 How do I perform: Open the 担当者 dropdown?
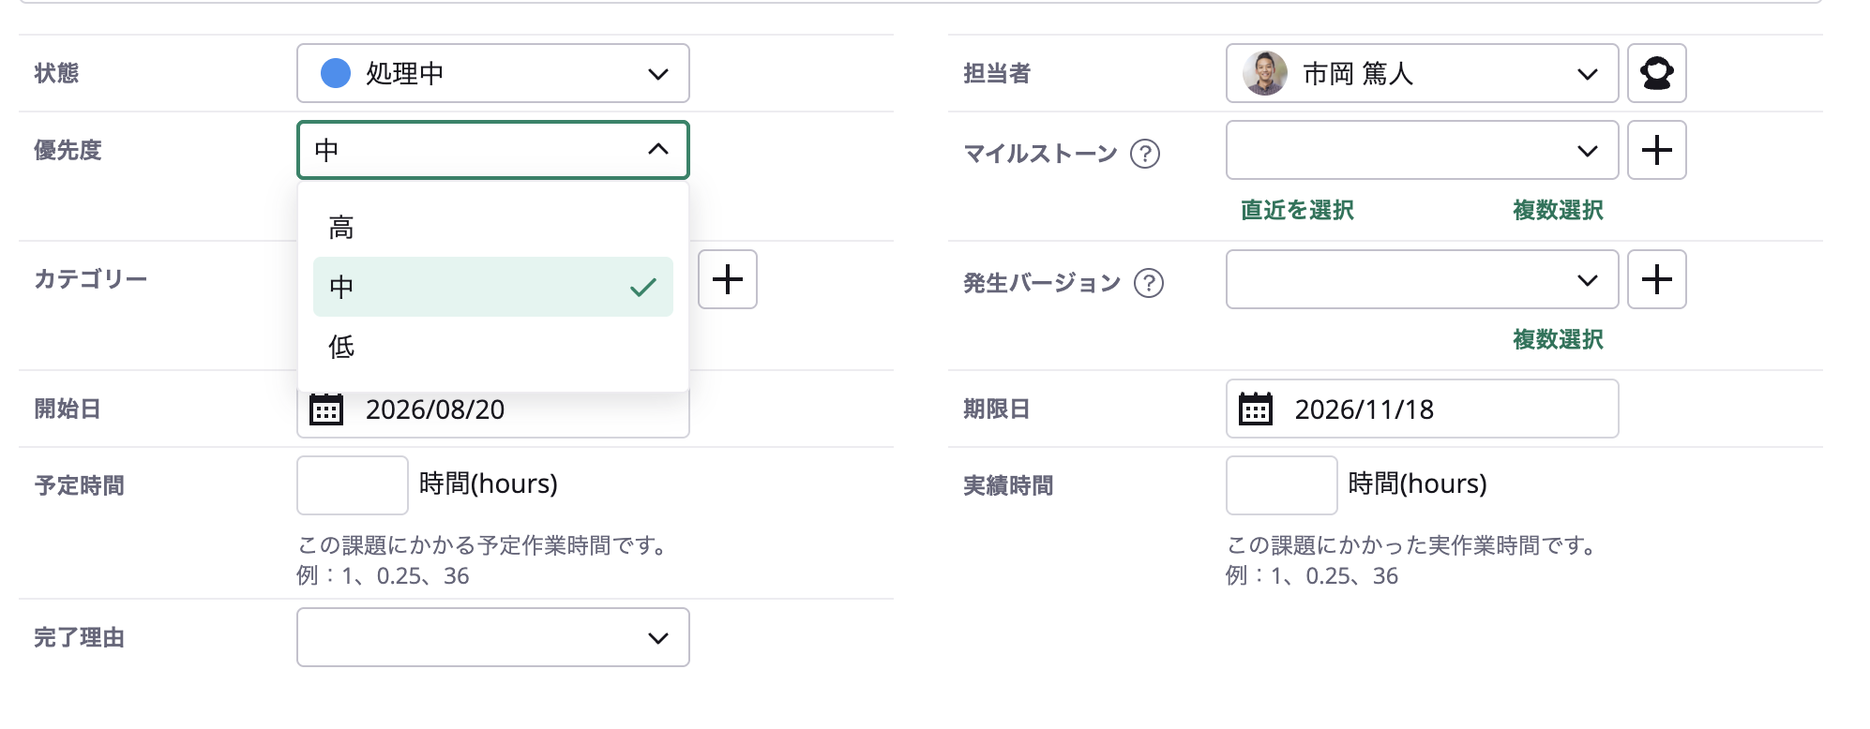coord(1422,73)
